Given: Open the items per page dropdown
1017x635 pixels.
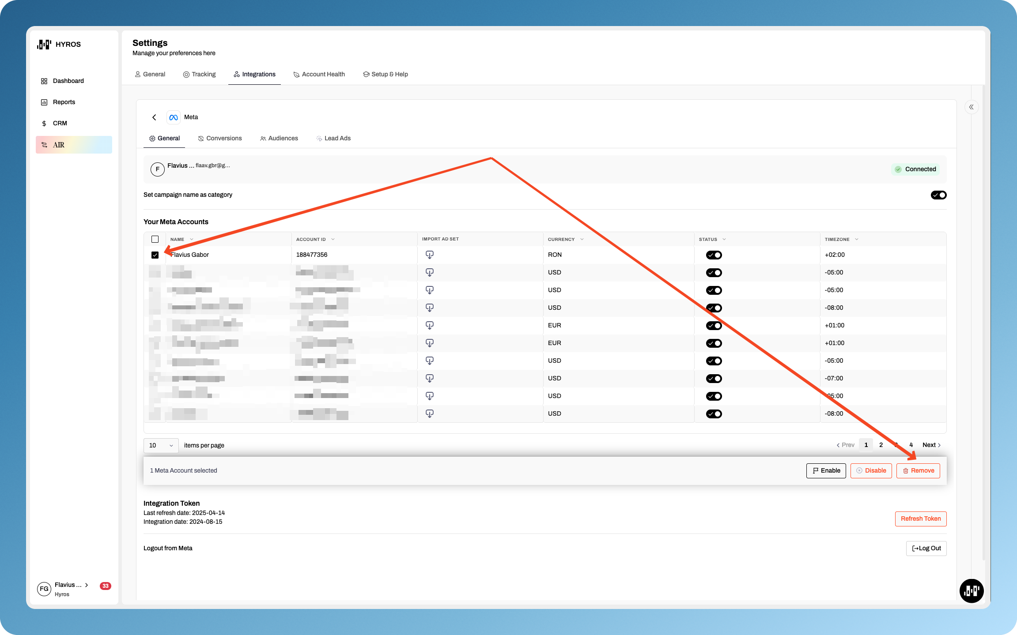Looking at the screenshot, I should coord(161,445).
